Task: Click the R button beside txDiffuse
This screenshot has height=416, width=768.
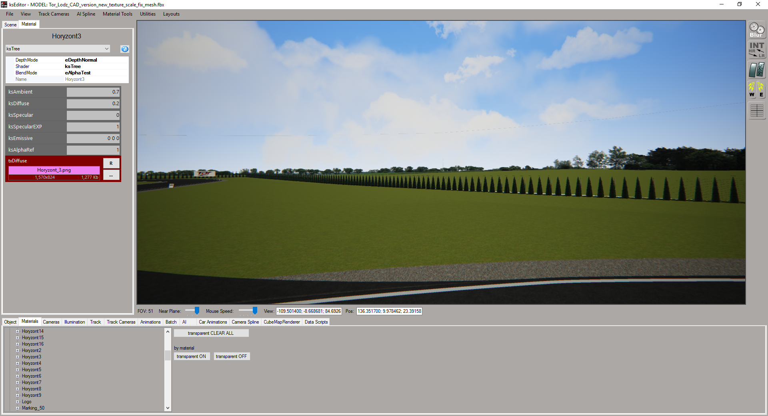Action: [111, 163]
